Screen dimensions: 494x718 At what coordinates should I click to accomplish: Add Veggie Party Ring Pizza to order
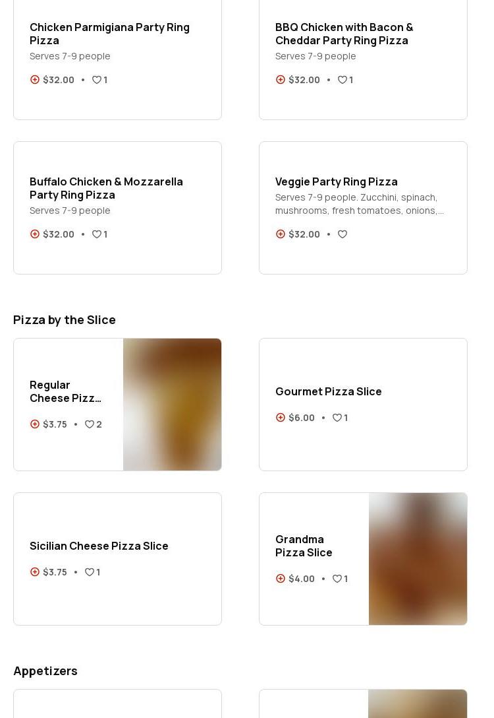[x=281, y=234]
